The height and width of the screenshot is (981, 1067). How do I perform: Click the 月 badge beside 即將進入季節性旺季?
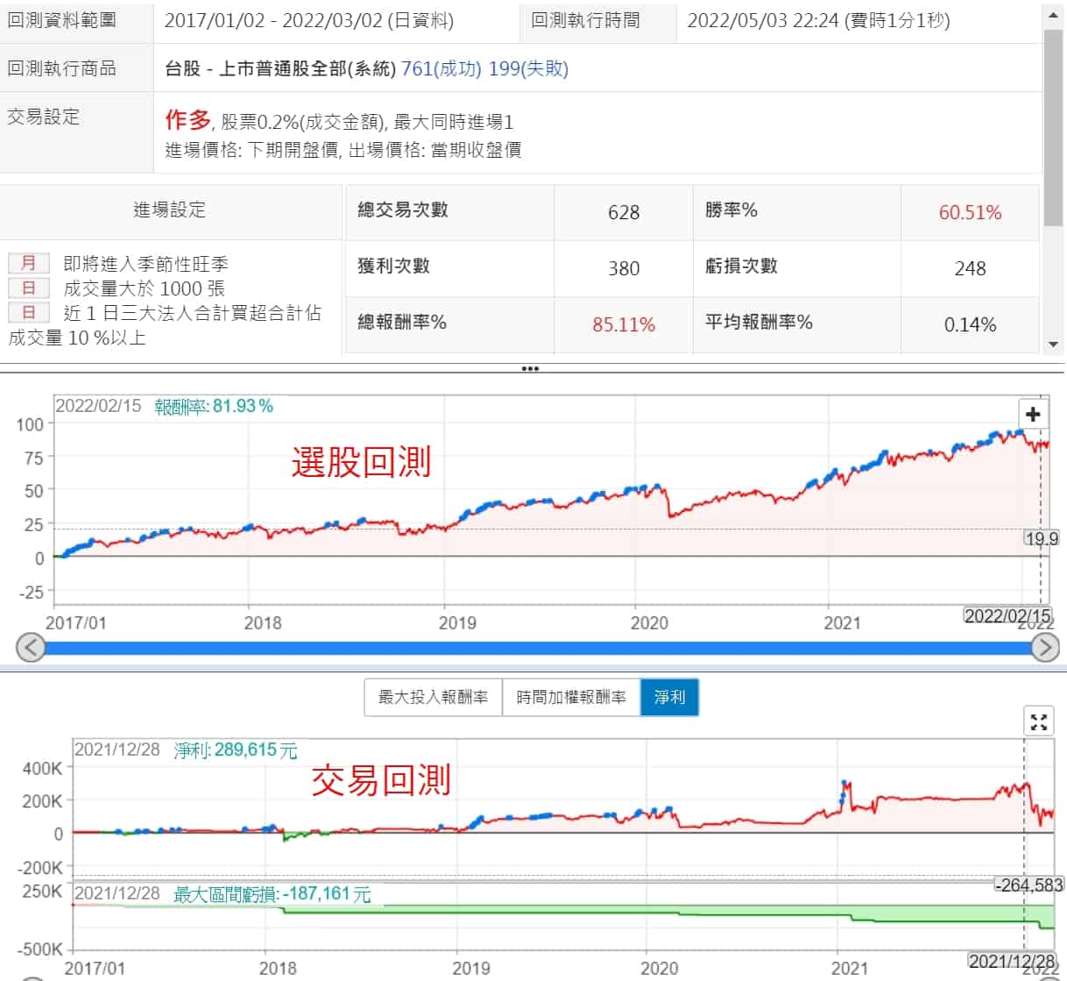pyautogui.click(x=29, y=263)
